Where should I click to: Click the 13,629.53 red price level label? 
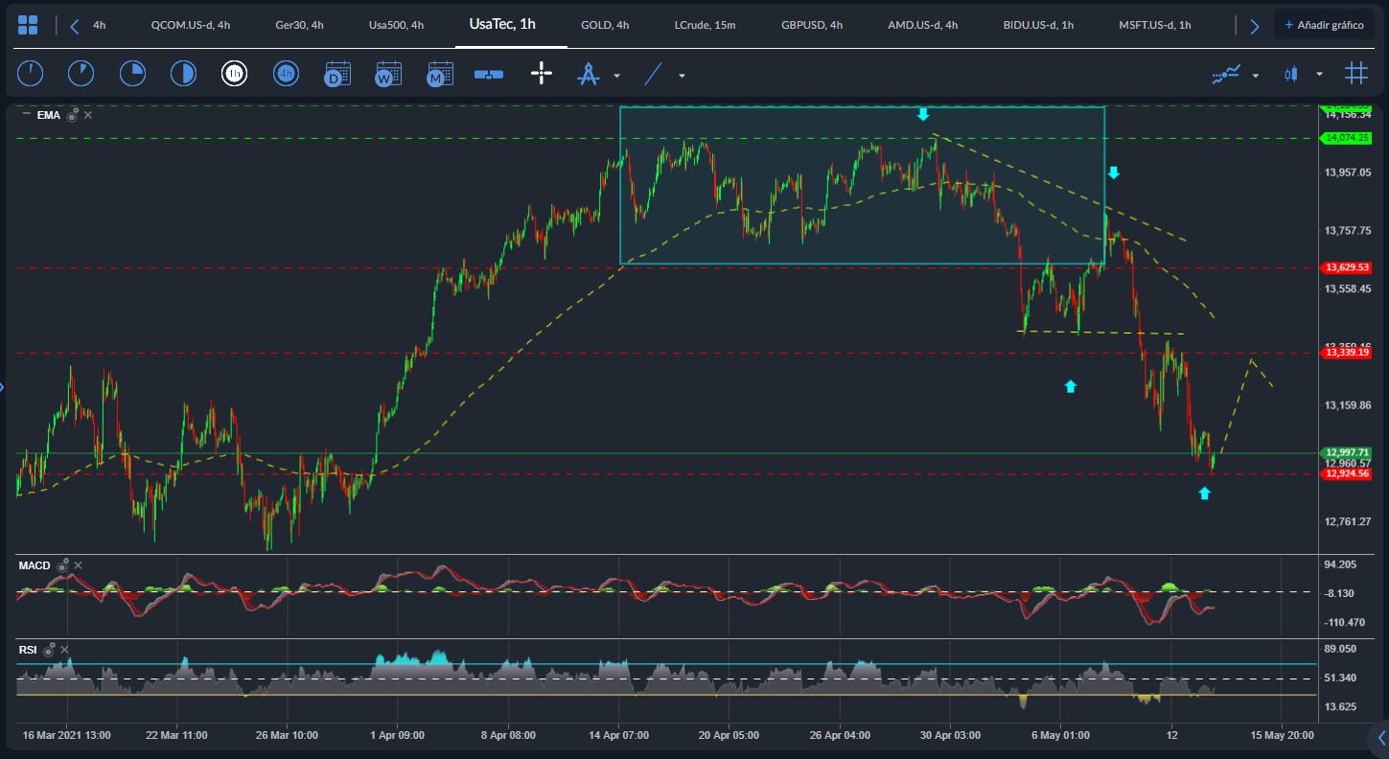(1345, 267)
